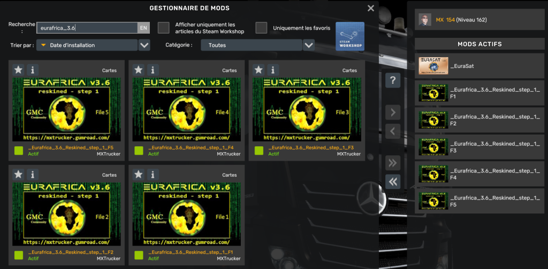Show info for File 4 mod

point(153,70)
